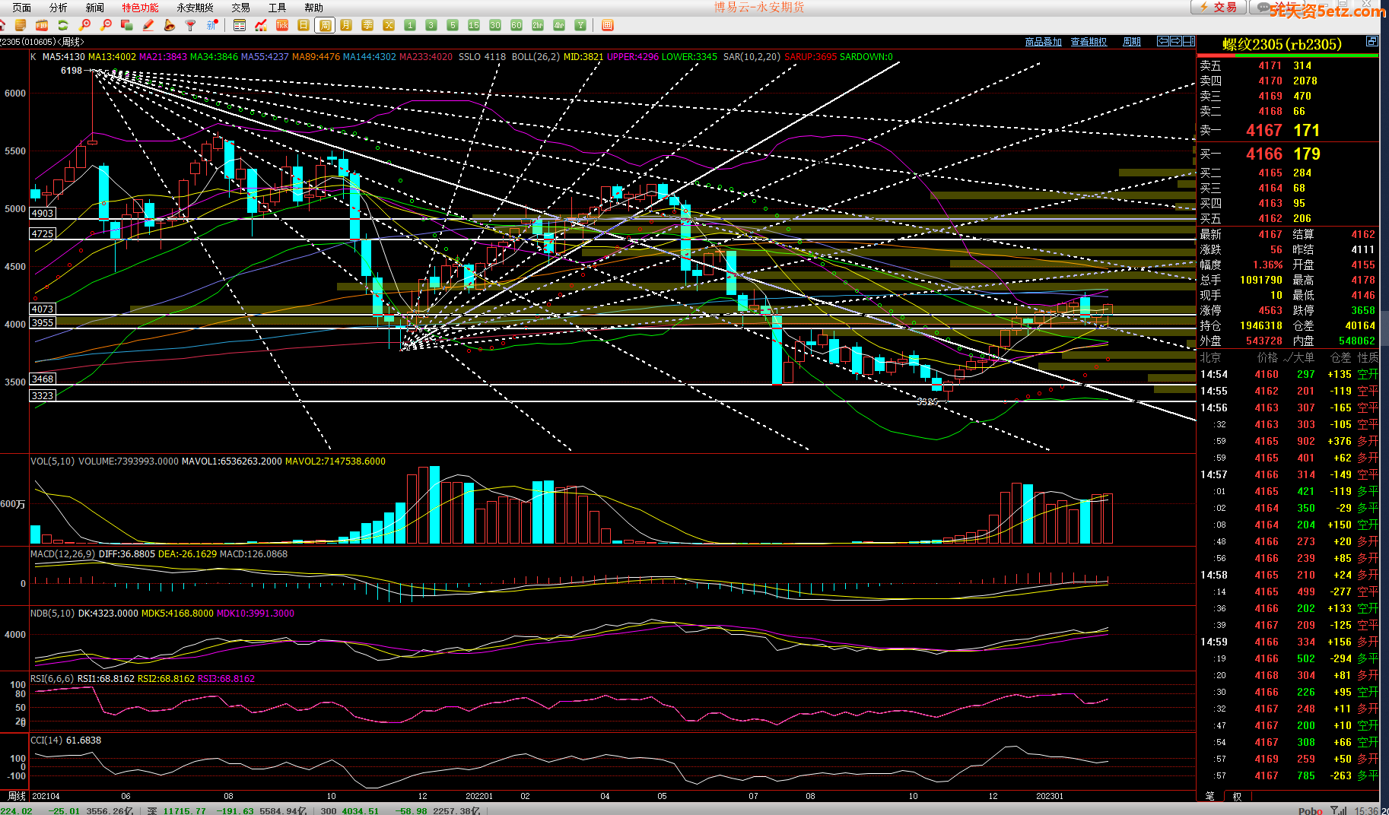
Task: Open the 永安期货 menu
Action: click(x=195, y=8)
